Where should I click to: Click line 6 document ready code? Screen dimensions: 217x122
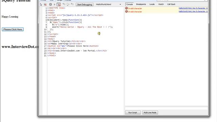[x=65, y=20]
